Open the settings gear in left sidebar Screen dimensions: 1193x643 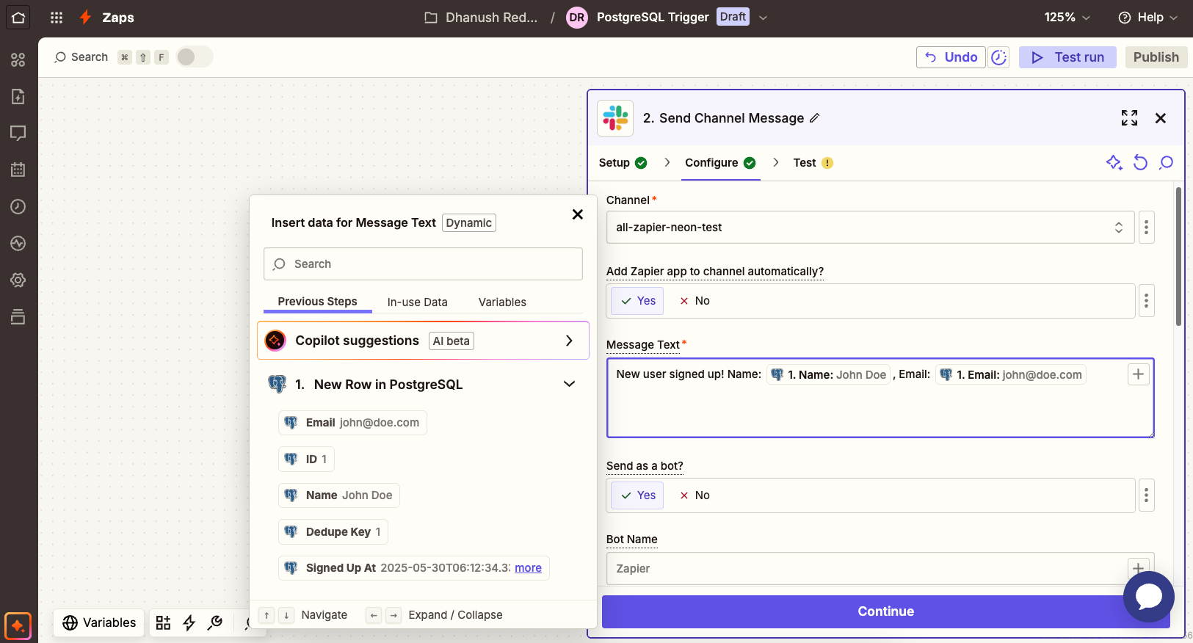click(18, 280)
